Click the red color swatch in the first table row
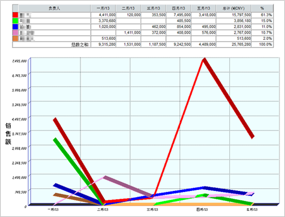 coord(16,15)
